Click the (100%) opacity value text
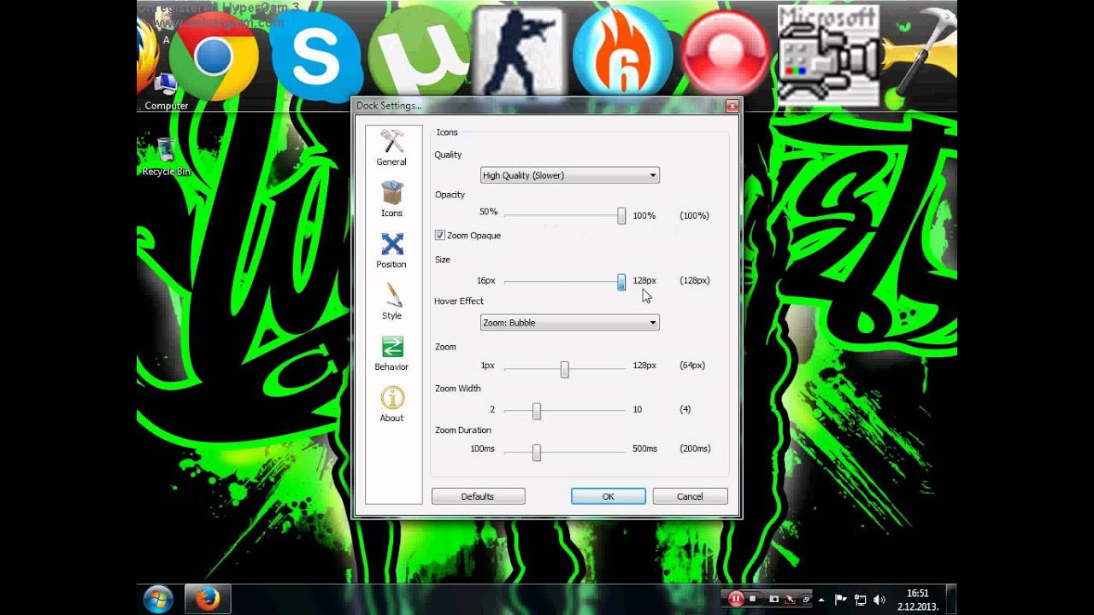The height and width of the screenshot is (615, 1094). pyautogui.click(x=694, y=215)
